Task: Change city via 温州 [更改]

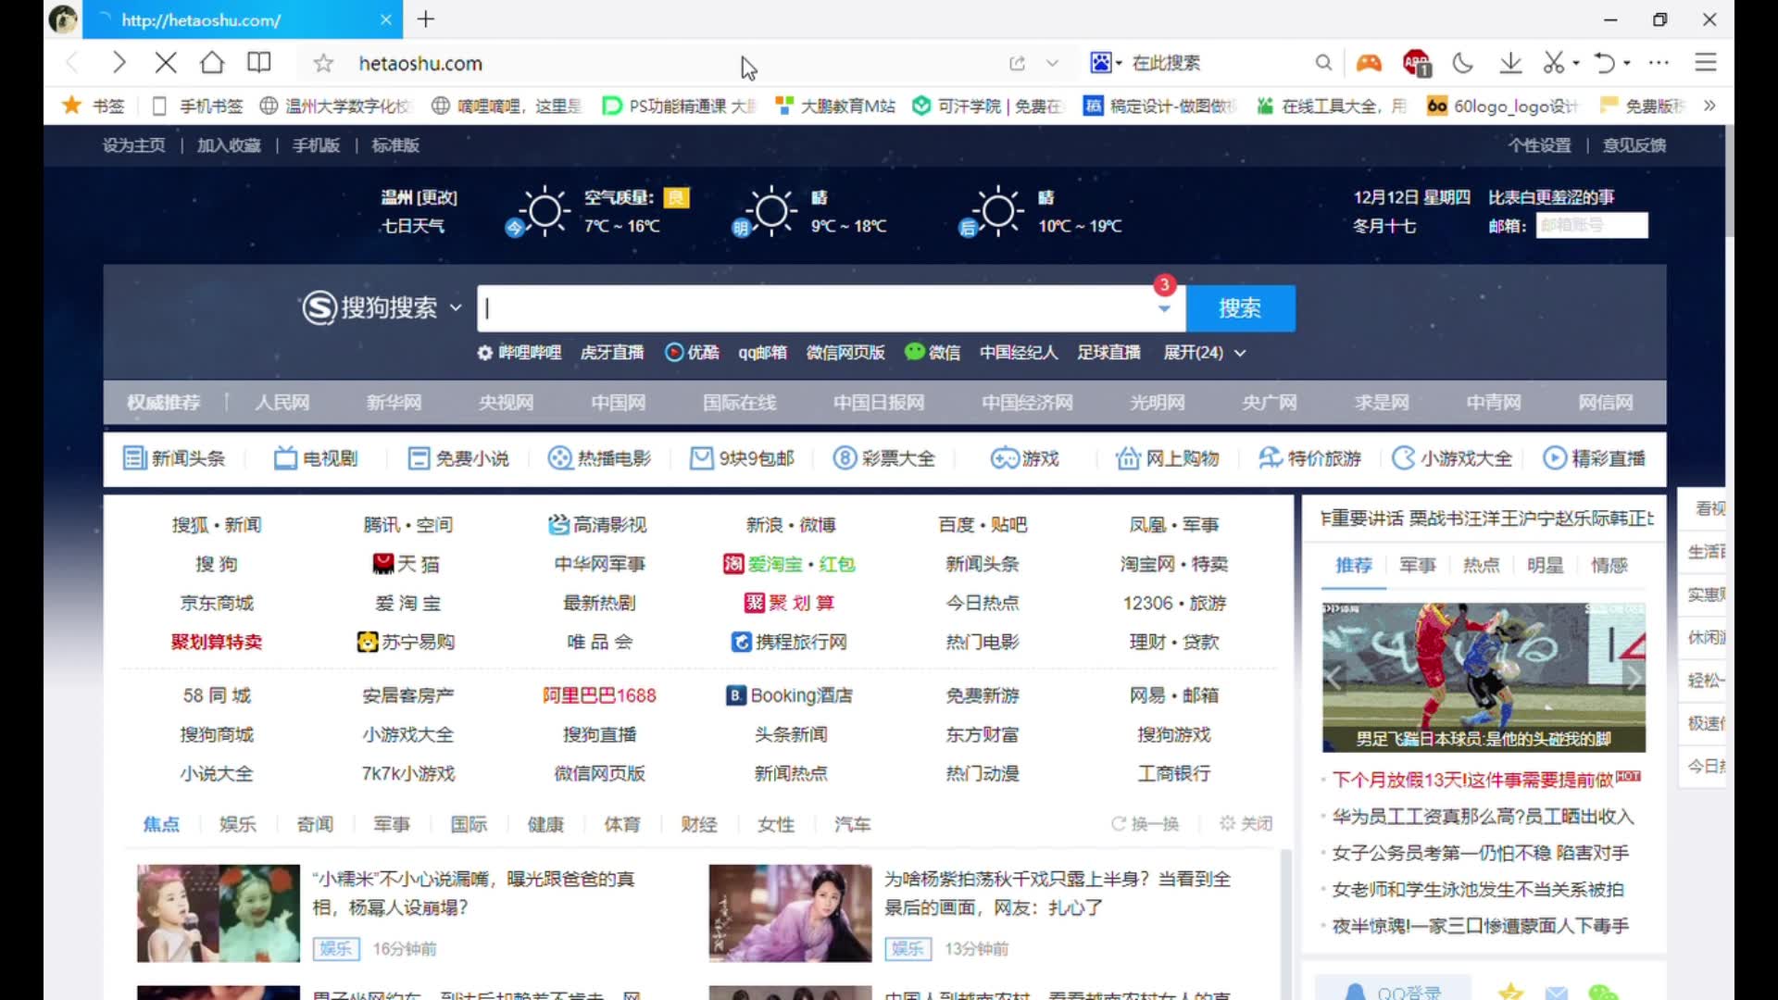Action: (x=419, y=197)
